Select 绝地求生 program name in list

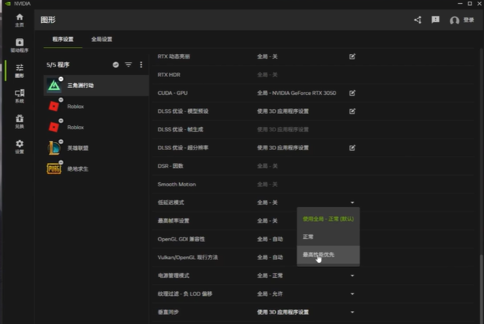tap(78, 169)
